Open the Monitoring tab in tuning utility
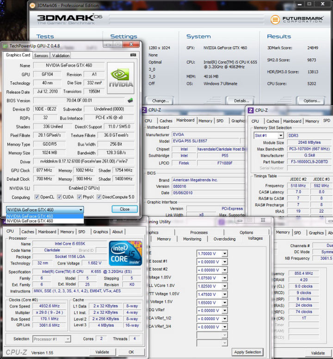Image resolution: width=333 pixels, height=359 pixels. tap(192, 239)
